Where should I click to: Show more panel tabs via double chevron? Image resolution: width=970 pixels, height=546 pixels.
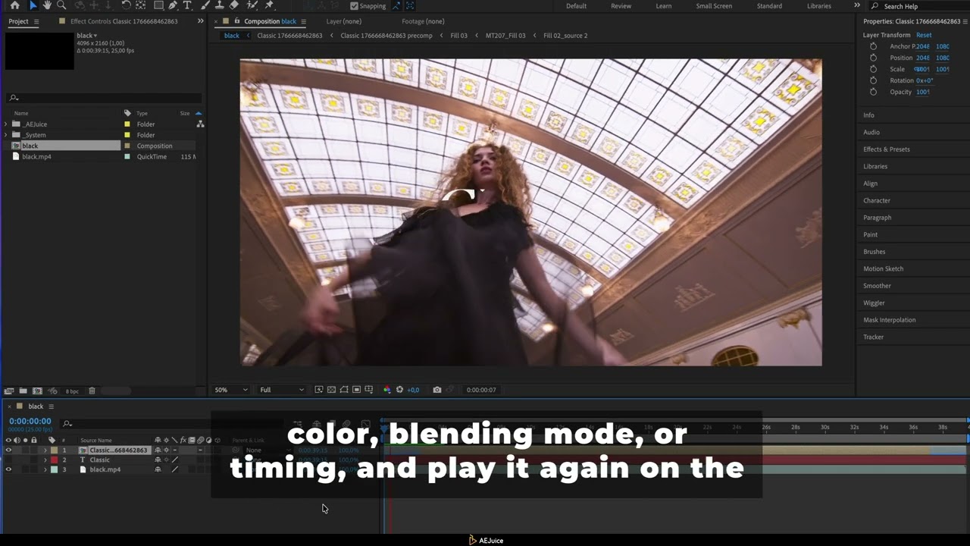tap(200, 21)
